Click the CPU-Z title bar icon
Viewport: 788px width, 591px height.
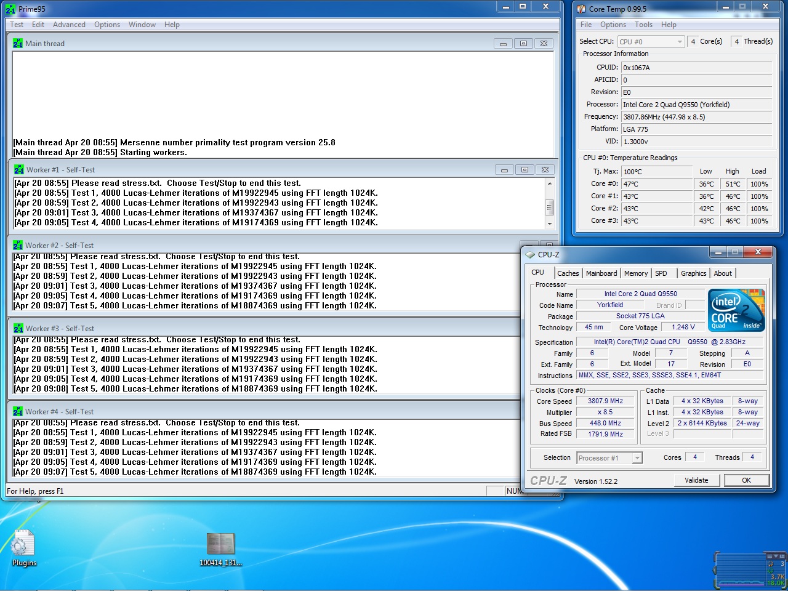coord(530,254)
